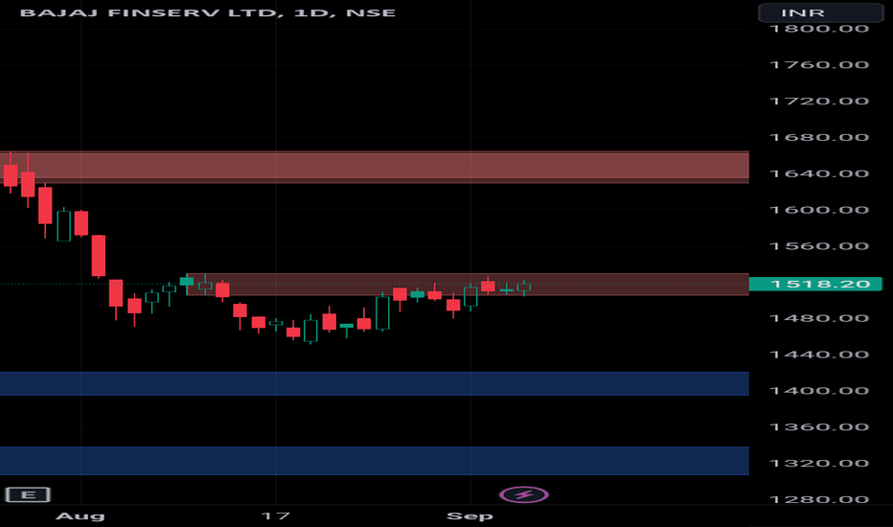Click the 1800.00 price axis label
Screen dimensions: 893x527
[x=819, y=29]
